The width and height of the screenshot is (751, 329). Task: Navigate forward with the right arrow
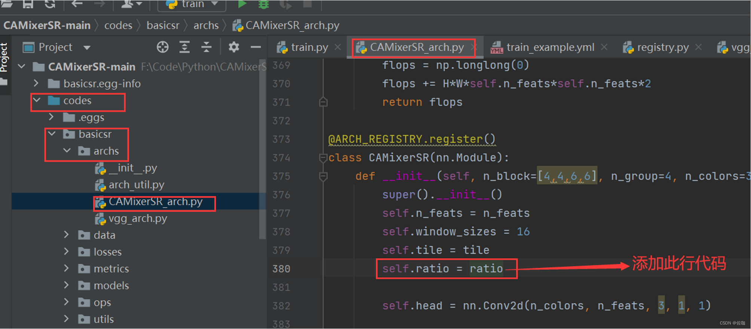coord(99,4)
